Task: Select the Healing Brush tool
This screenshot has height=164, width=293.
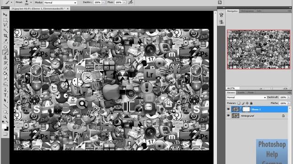Action: click(5, 47)
